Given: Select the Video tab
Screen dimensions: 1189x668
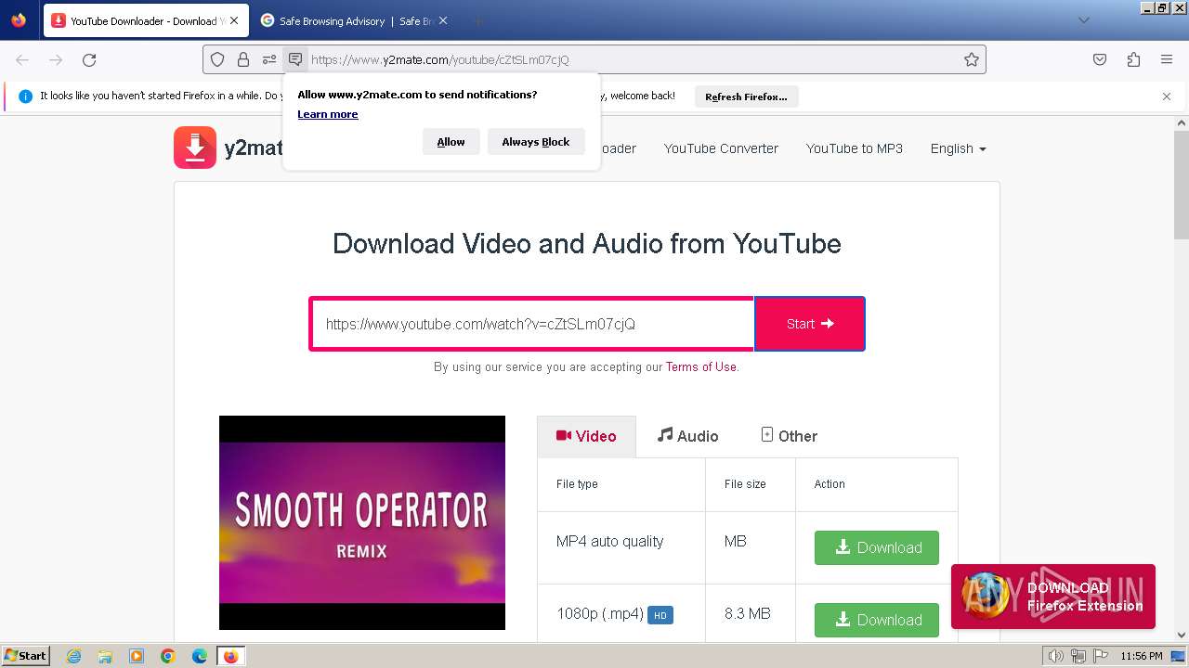Looking at the screenshot, I should pos(586,436).
